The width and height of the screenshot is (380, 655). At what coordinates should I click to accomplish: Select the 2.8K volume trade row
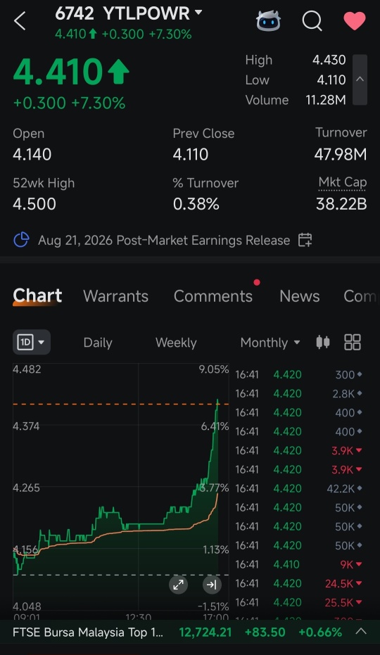tap(299, 393)
